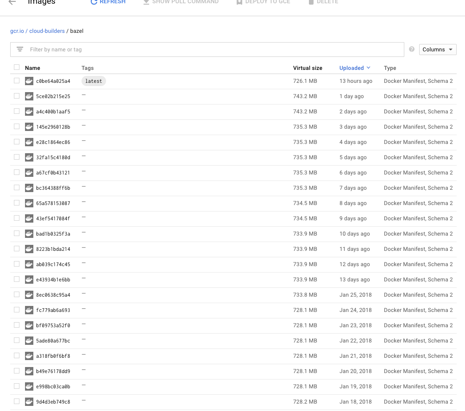The width and height of the screenshot is (465, 411).
Task: Click docker icon for 65a578153087
Action: tap(29, 203)
